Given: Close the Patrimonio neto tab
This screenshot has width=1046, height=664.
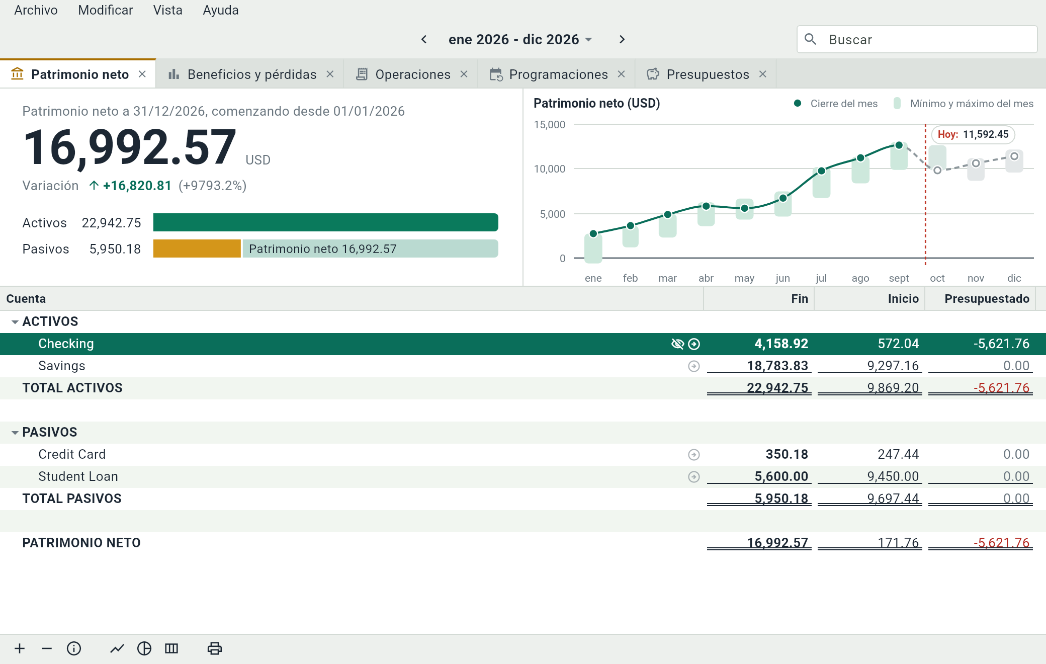Looking at the screenshot, I should point(142,74).
